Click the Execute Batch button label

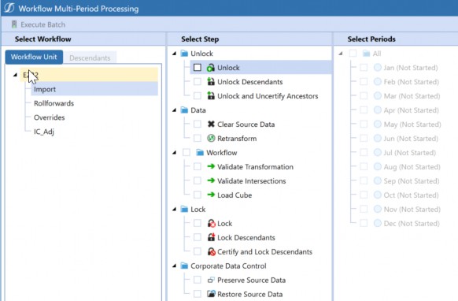coord(43,24)
